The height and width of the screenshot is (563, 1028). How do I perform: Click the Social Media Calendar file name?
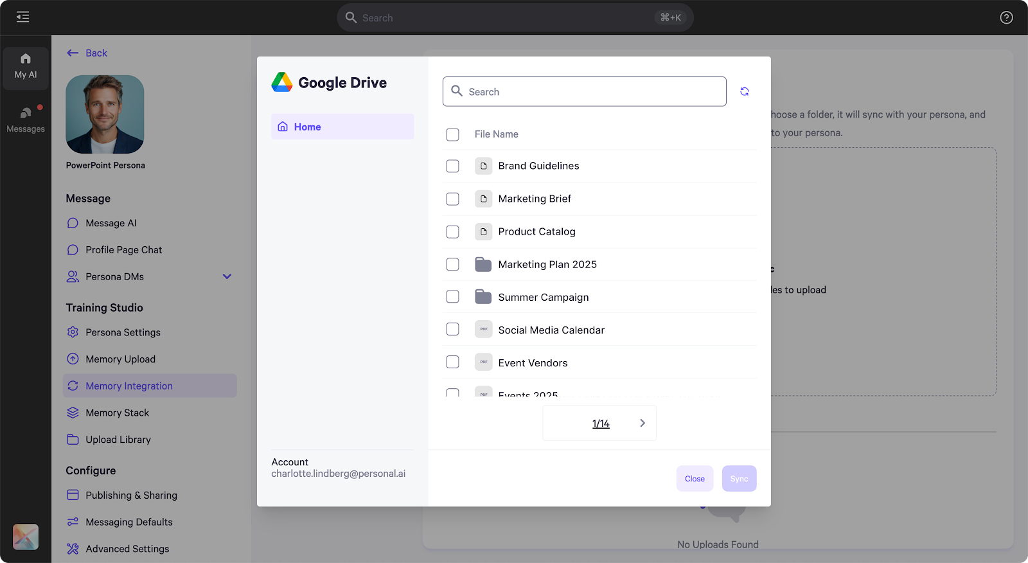point(551,330)
